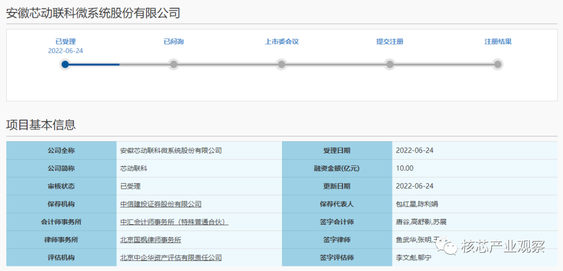Select the 上市委会议 progress dot
Screen dimensions: 563x271
pos(281,64)
